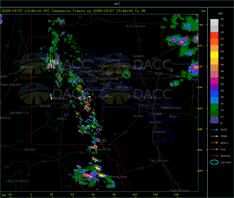This screenshot has width=234, height=198.
Task: Click the 'Morados' map label
Action: click(x=30, y=149)
